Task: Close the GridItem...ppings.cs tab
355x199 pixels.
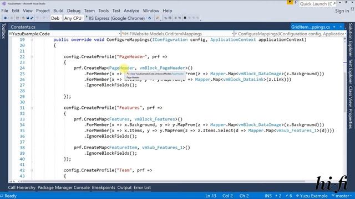Action: (x=341, y=27)
